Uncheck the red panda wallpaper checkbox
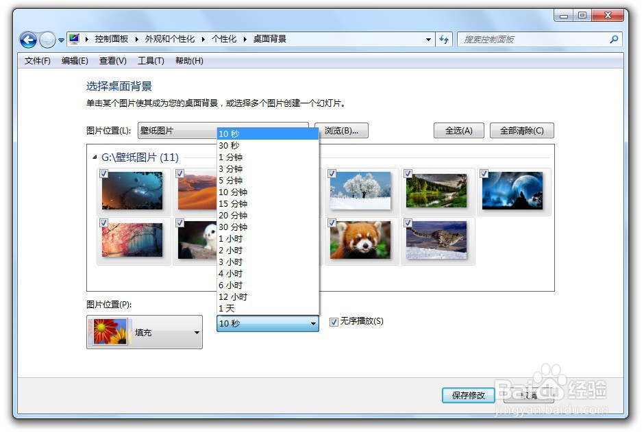Image resolution: width=644 pixels, height=432 pixels. pos(332,223)
